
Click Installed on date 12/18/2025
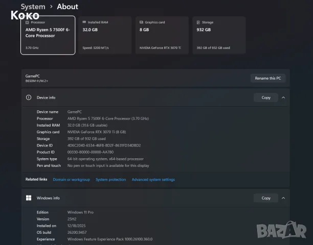click(76, 226)
